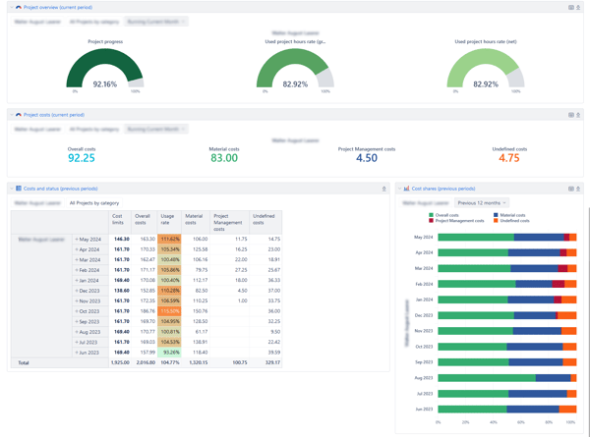Click Project Management costs 4.50 value
The image size is (590, 437).
click(x=367, y=158)
